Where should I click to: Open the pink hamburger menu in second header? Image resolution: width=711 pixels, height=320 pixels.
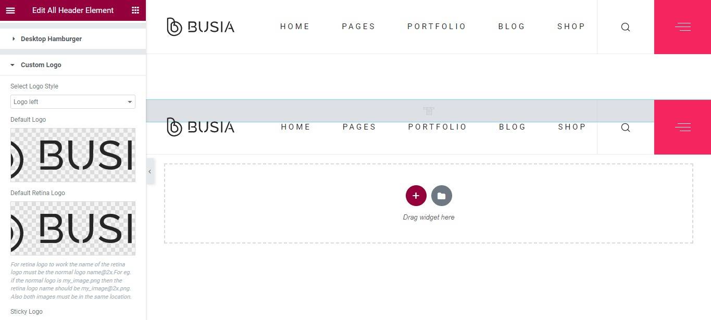click(x=682, y=127)
